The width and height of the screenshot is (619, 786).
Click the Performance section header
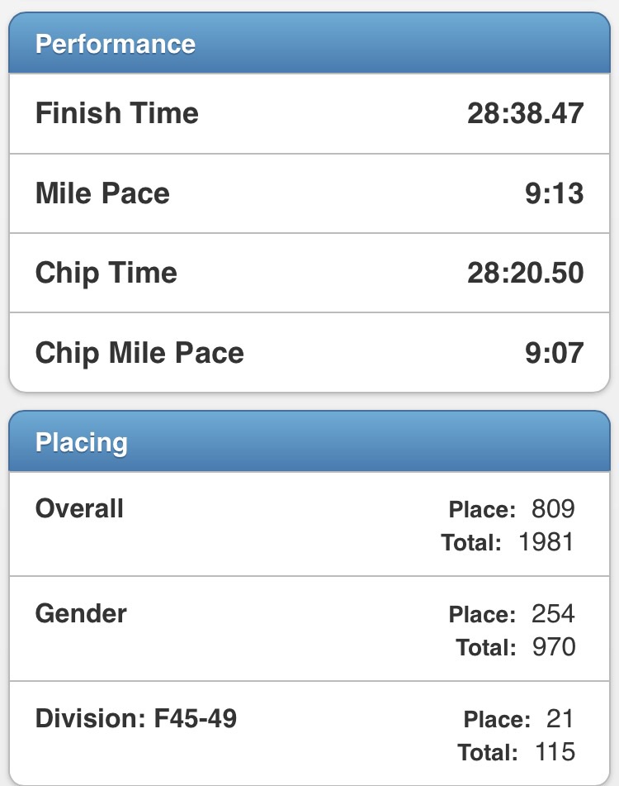point(116,44)
